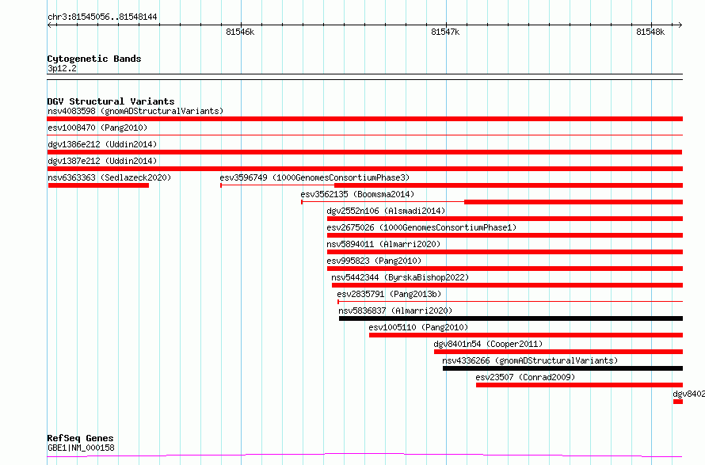Click the black bar under nsv4336266
The height and width of the screenshot is (465, 705).
coord(563,368)
